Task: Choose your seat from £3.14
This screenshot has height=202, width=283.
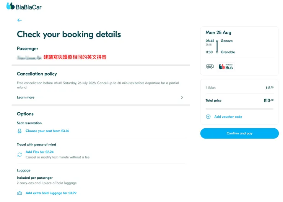Action: coord(47,131)
